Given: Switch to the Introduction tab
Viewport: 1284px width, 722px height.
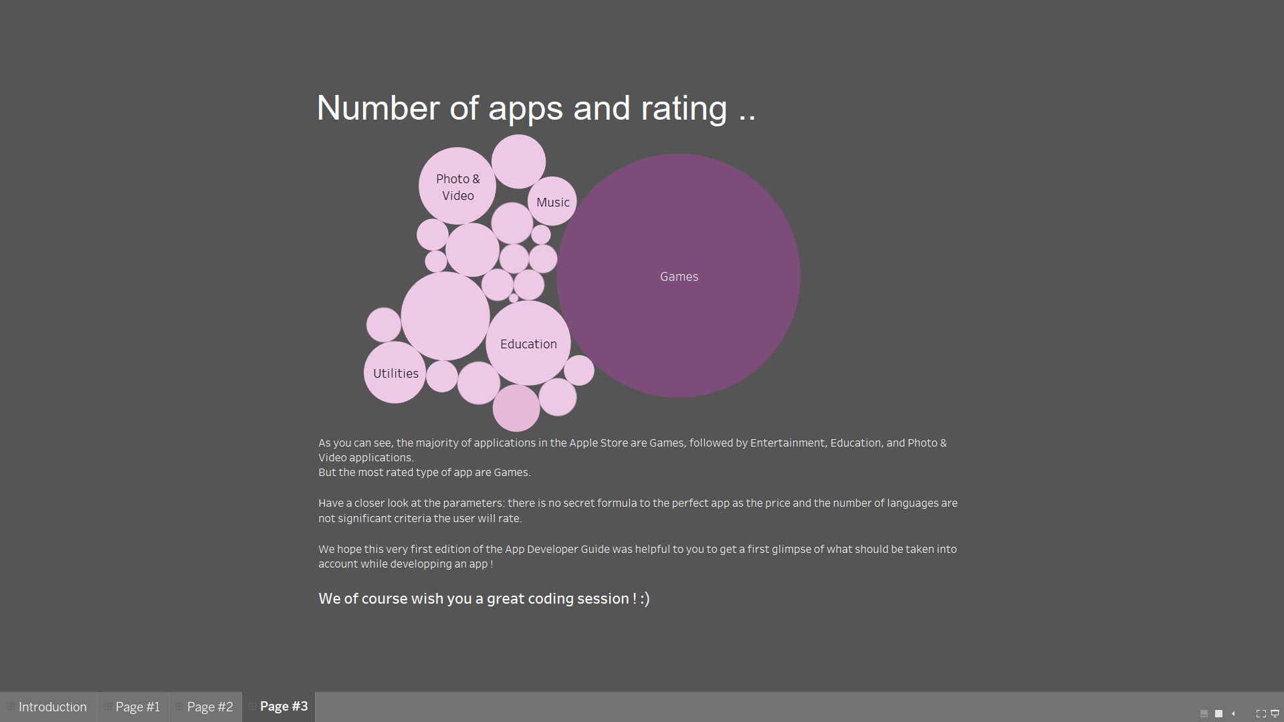Looking at the screenshot, I should [53, 706].
